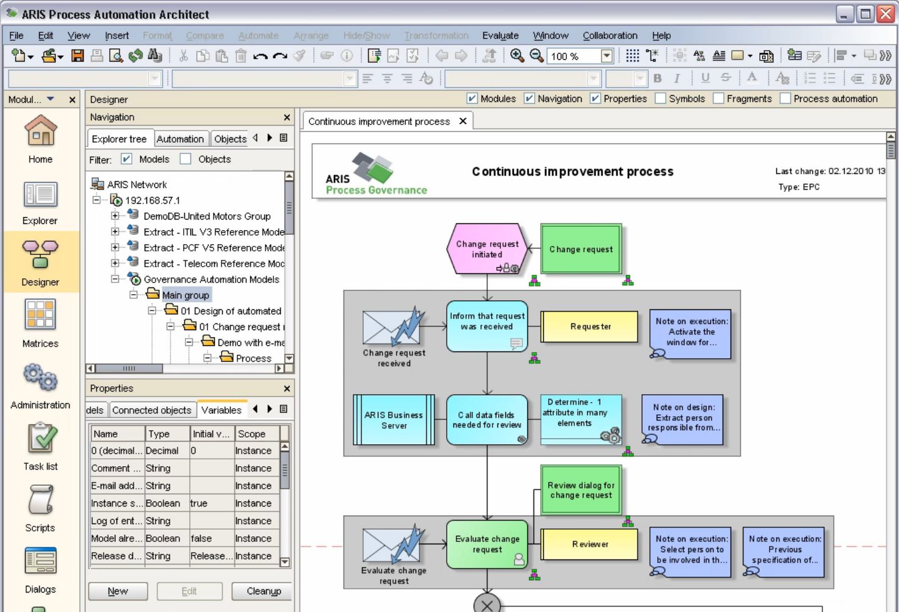Click the Redo arrow icon
Image resolution: width=899 pixels, height=612 pixels.
[x=280, y=56]
